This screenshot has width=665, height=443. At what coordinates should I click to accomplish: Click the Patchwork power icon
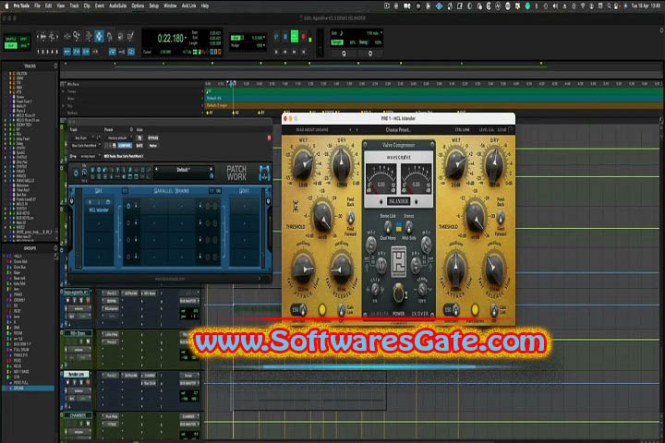(76, 173)
